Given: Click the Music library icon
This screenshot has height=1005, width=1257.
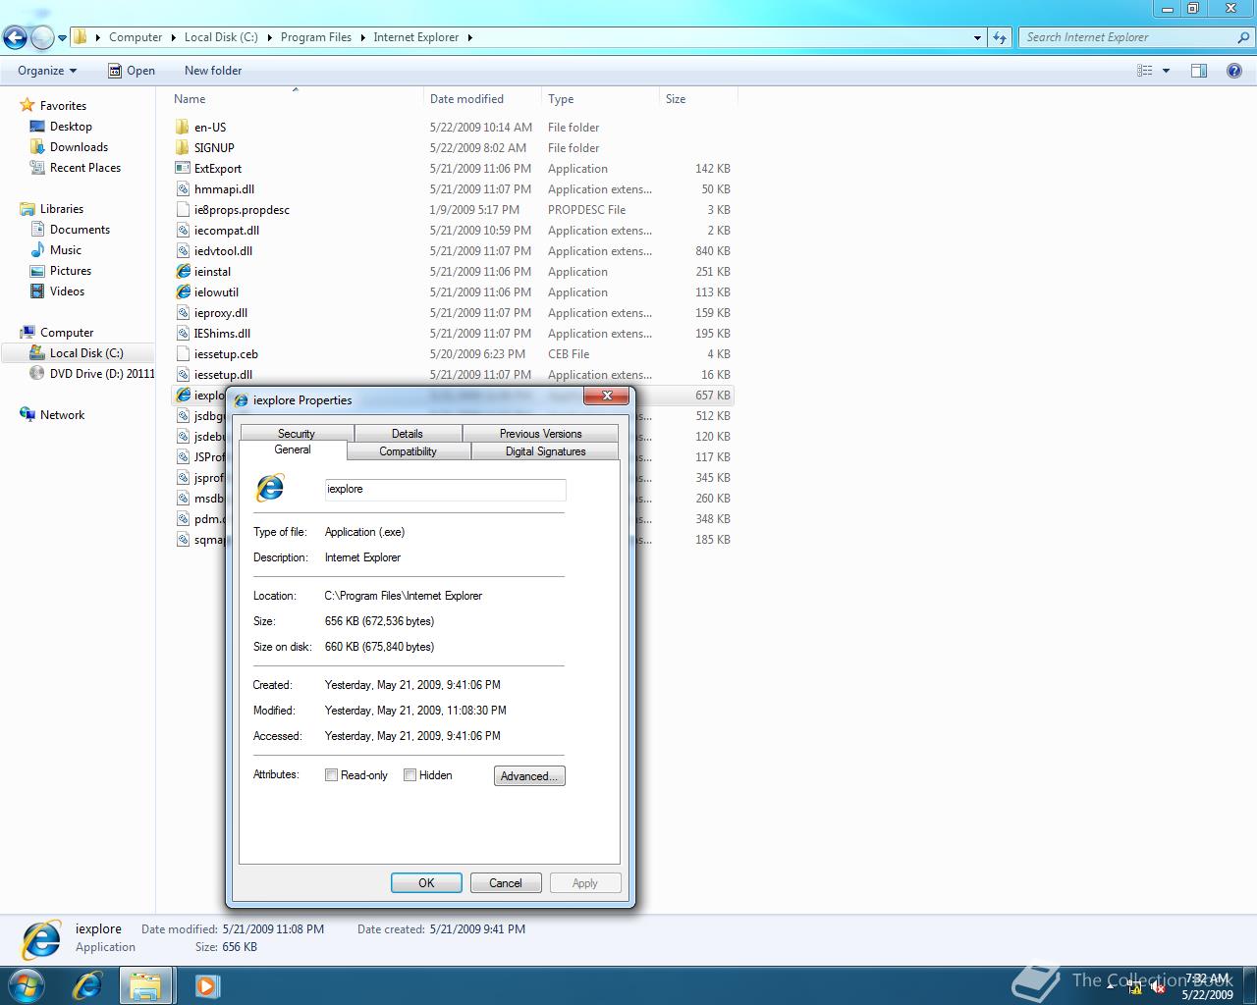Looking at the screenshot, I should click(37, 250).
